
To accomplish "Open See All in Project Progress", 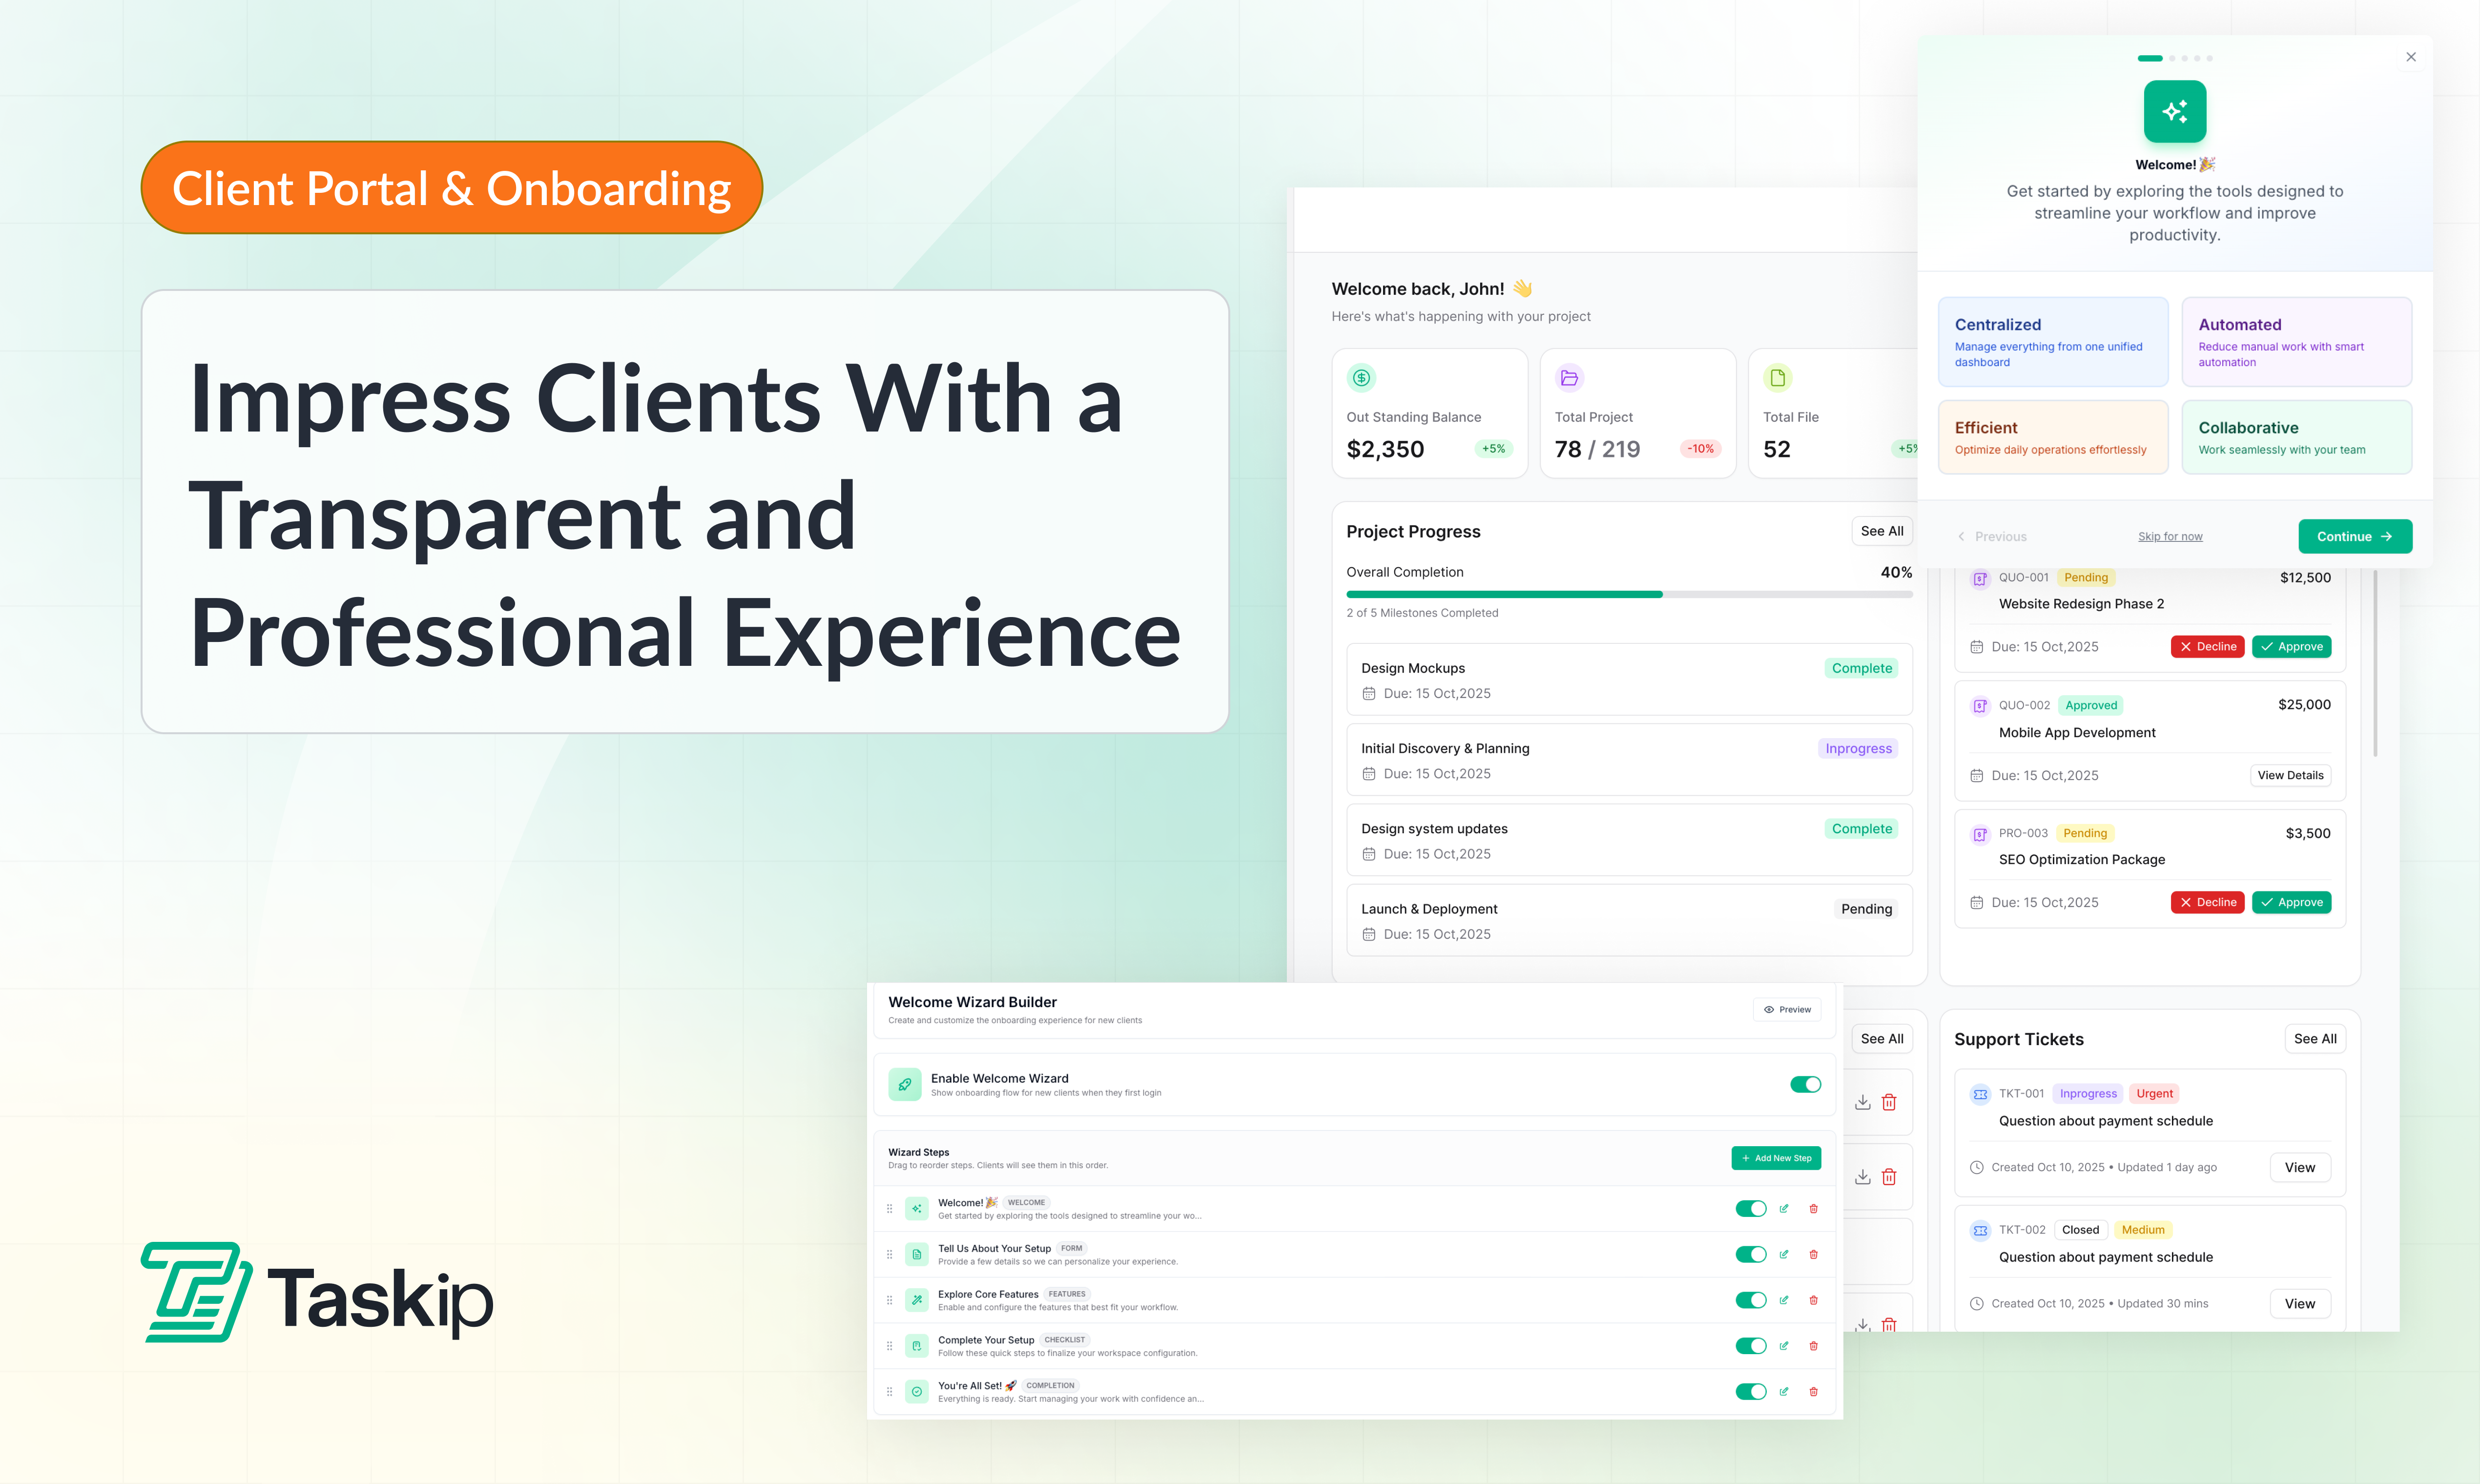I will [x=1881, y=531].
